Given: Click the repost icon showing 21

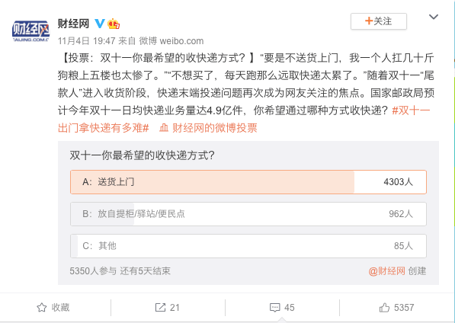Looking at the screenshot, I should tap(160, 307).
